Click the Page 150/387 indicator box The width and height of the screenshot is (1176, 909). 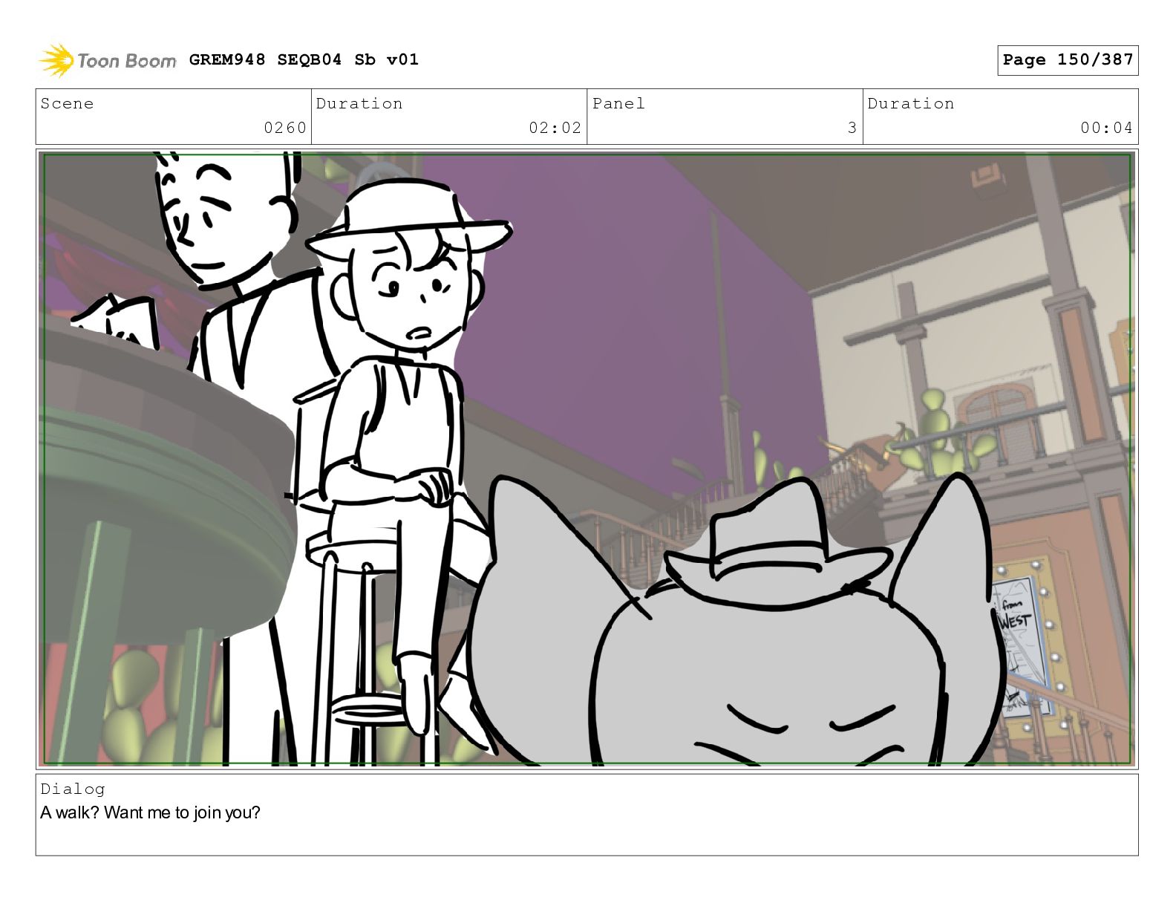click(1068, 60)
